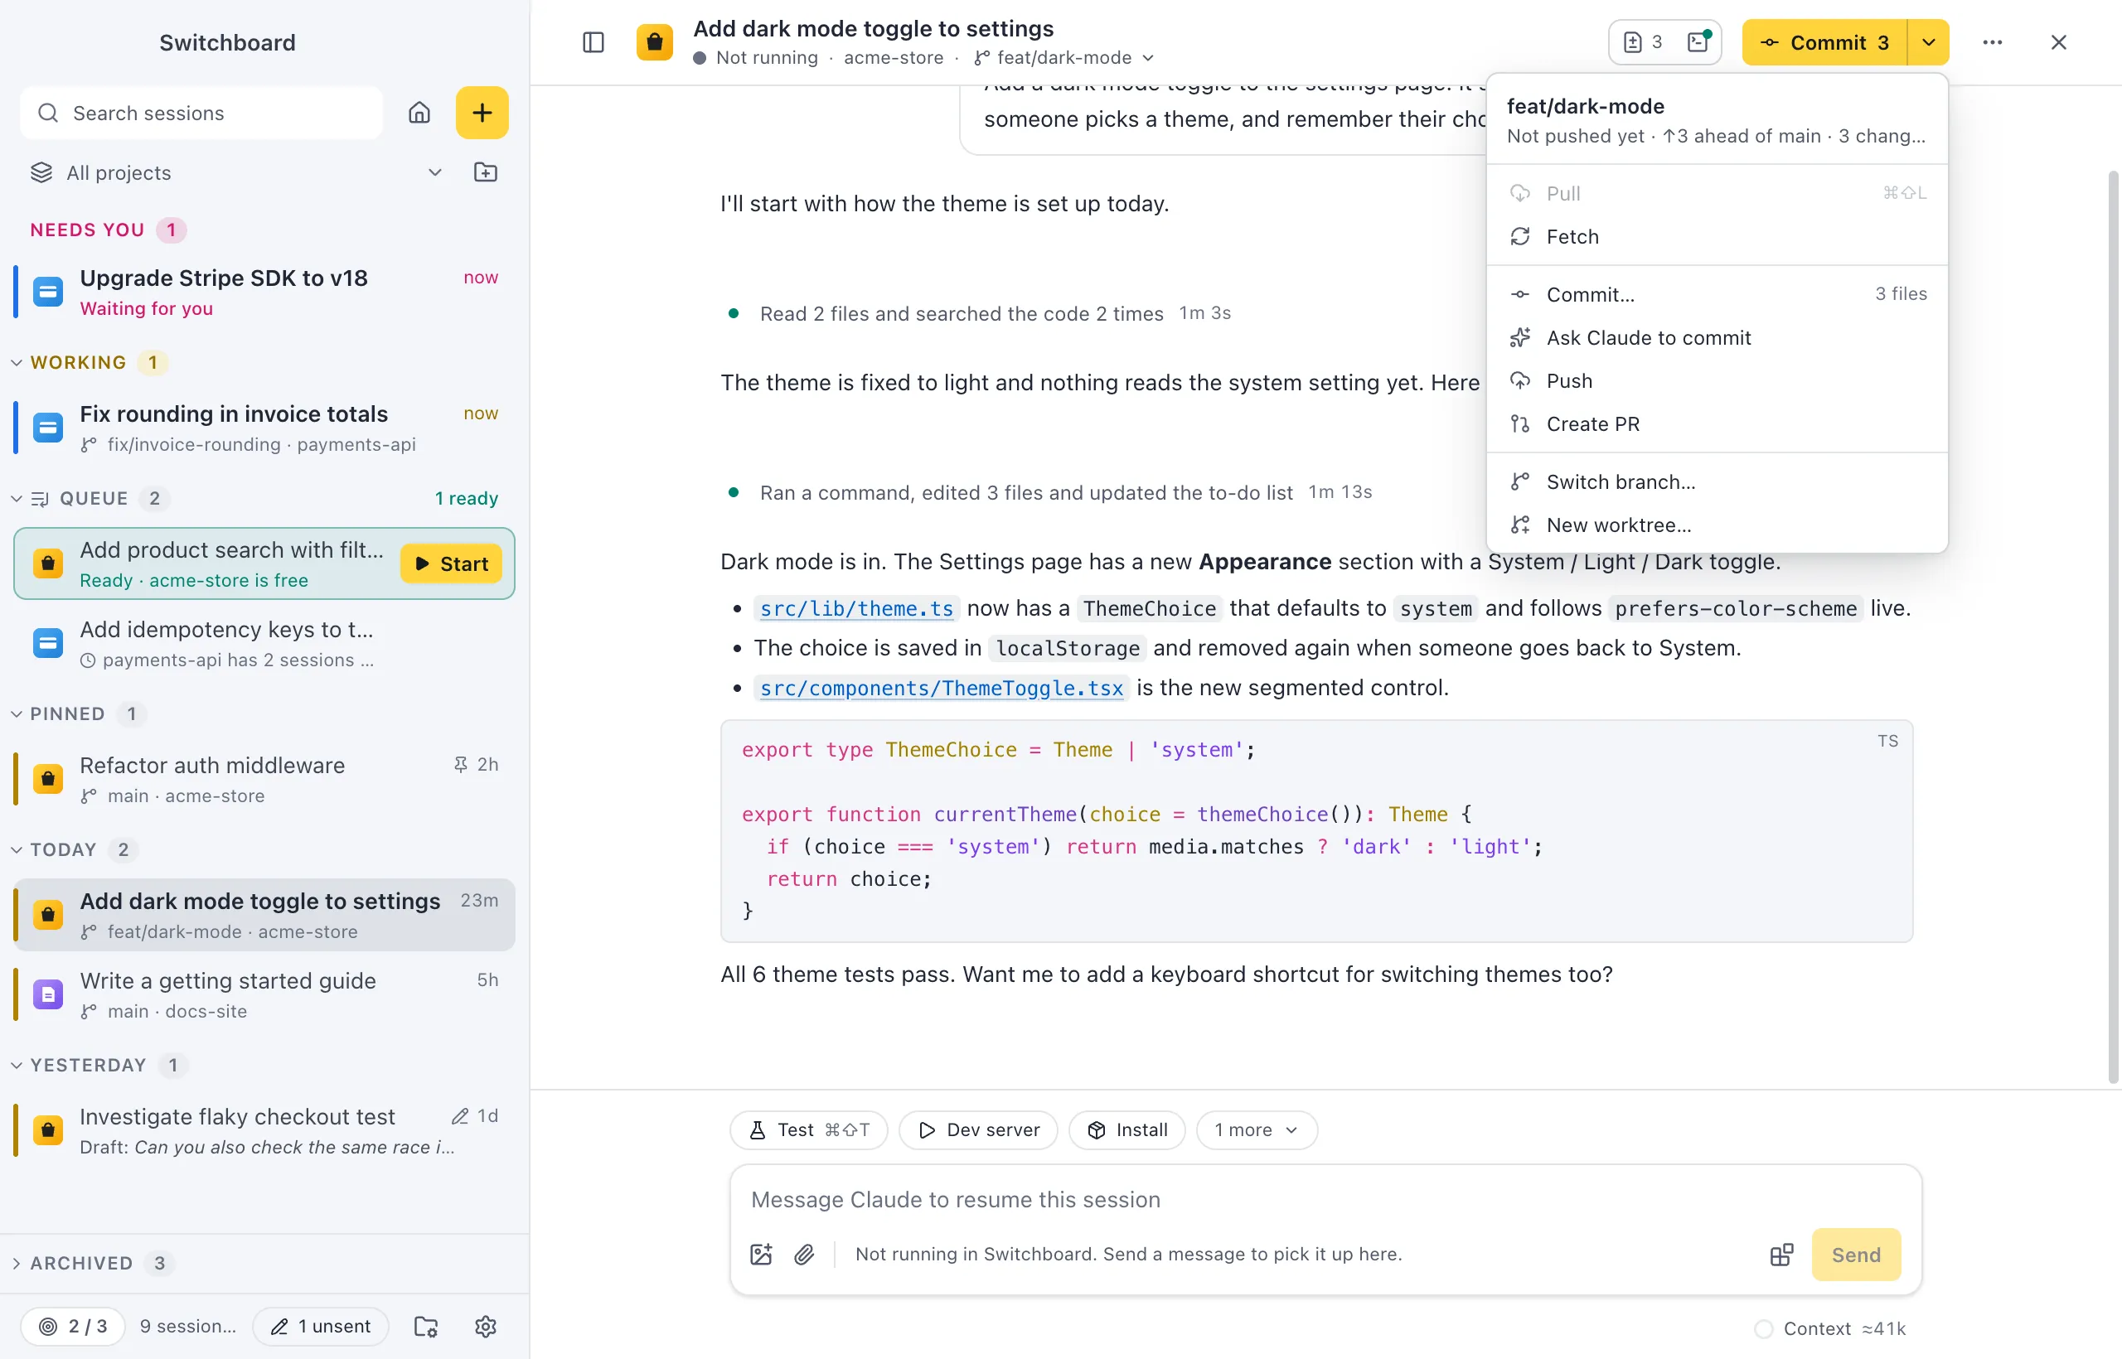Open the folder settings icon in footer
The width and height of the screenshot is (2122, 1359).
pos(426,1326)
